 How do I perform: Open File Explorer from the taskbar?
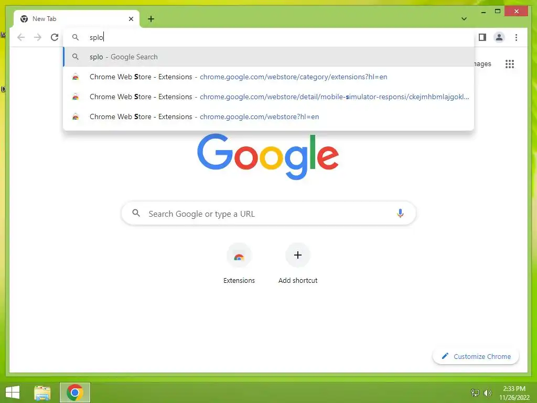[42, 393]
